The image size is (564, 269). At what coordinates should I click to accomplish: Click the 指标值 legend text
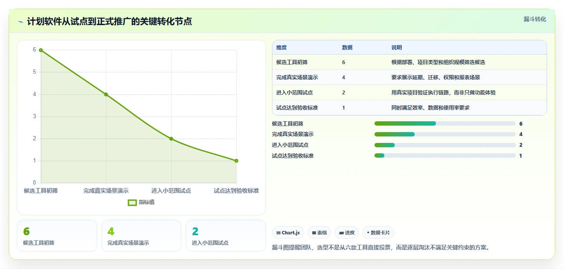[147, 202]
